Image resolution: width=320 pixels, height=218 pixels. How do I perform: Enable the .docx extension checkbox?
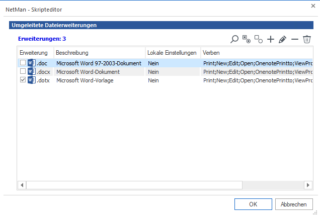pos(23,72)
